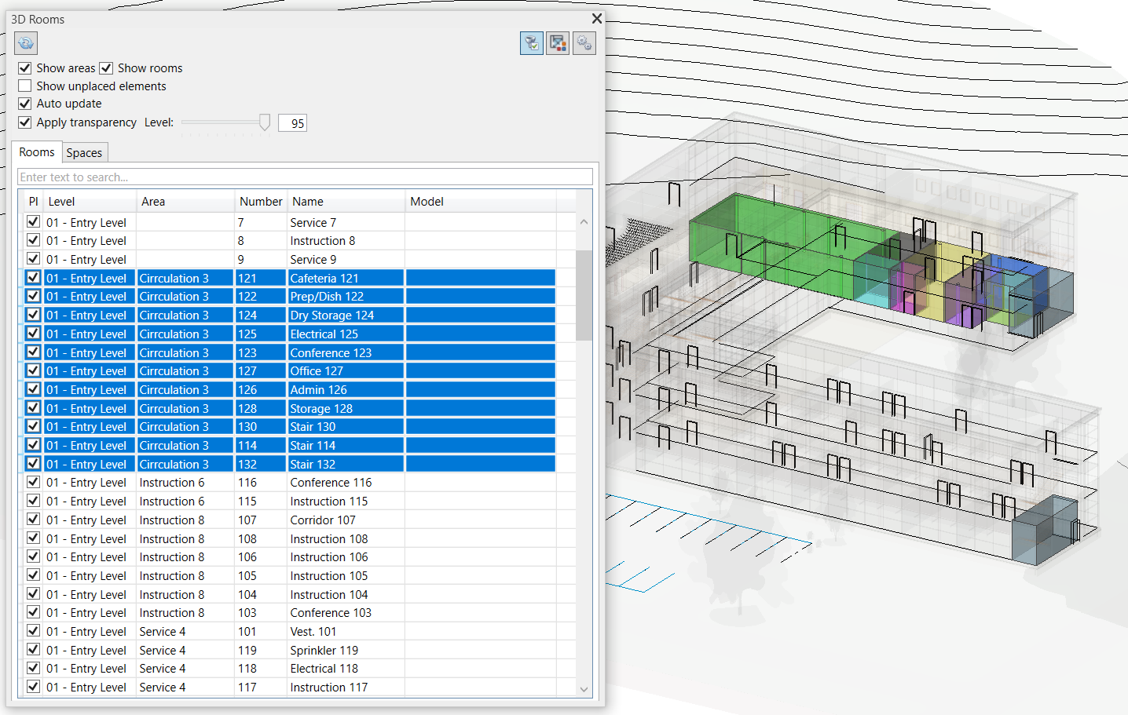The image size is (1128, 715).
Task: Click the refresh rooms icon button
Action: 26,43
